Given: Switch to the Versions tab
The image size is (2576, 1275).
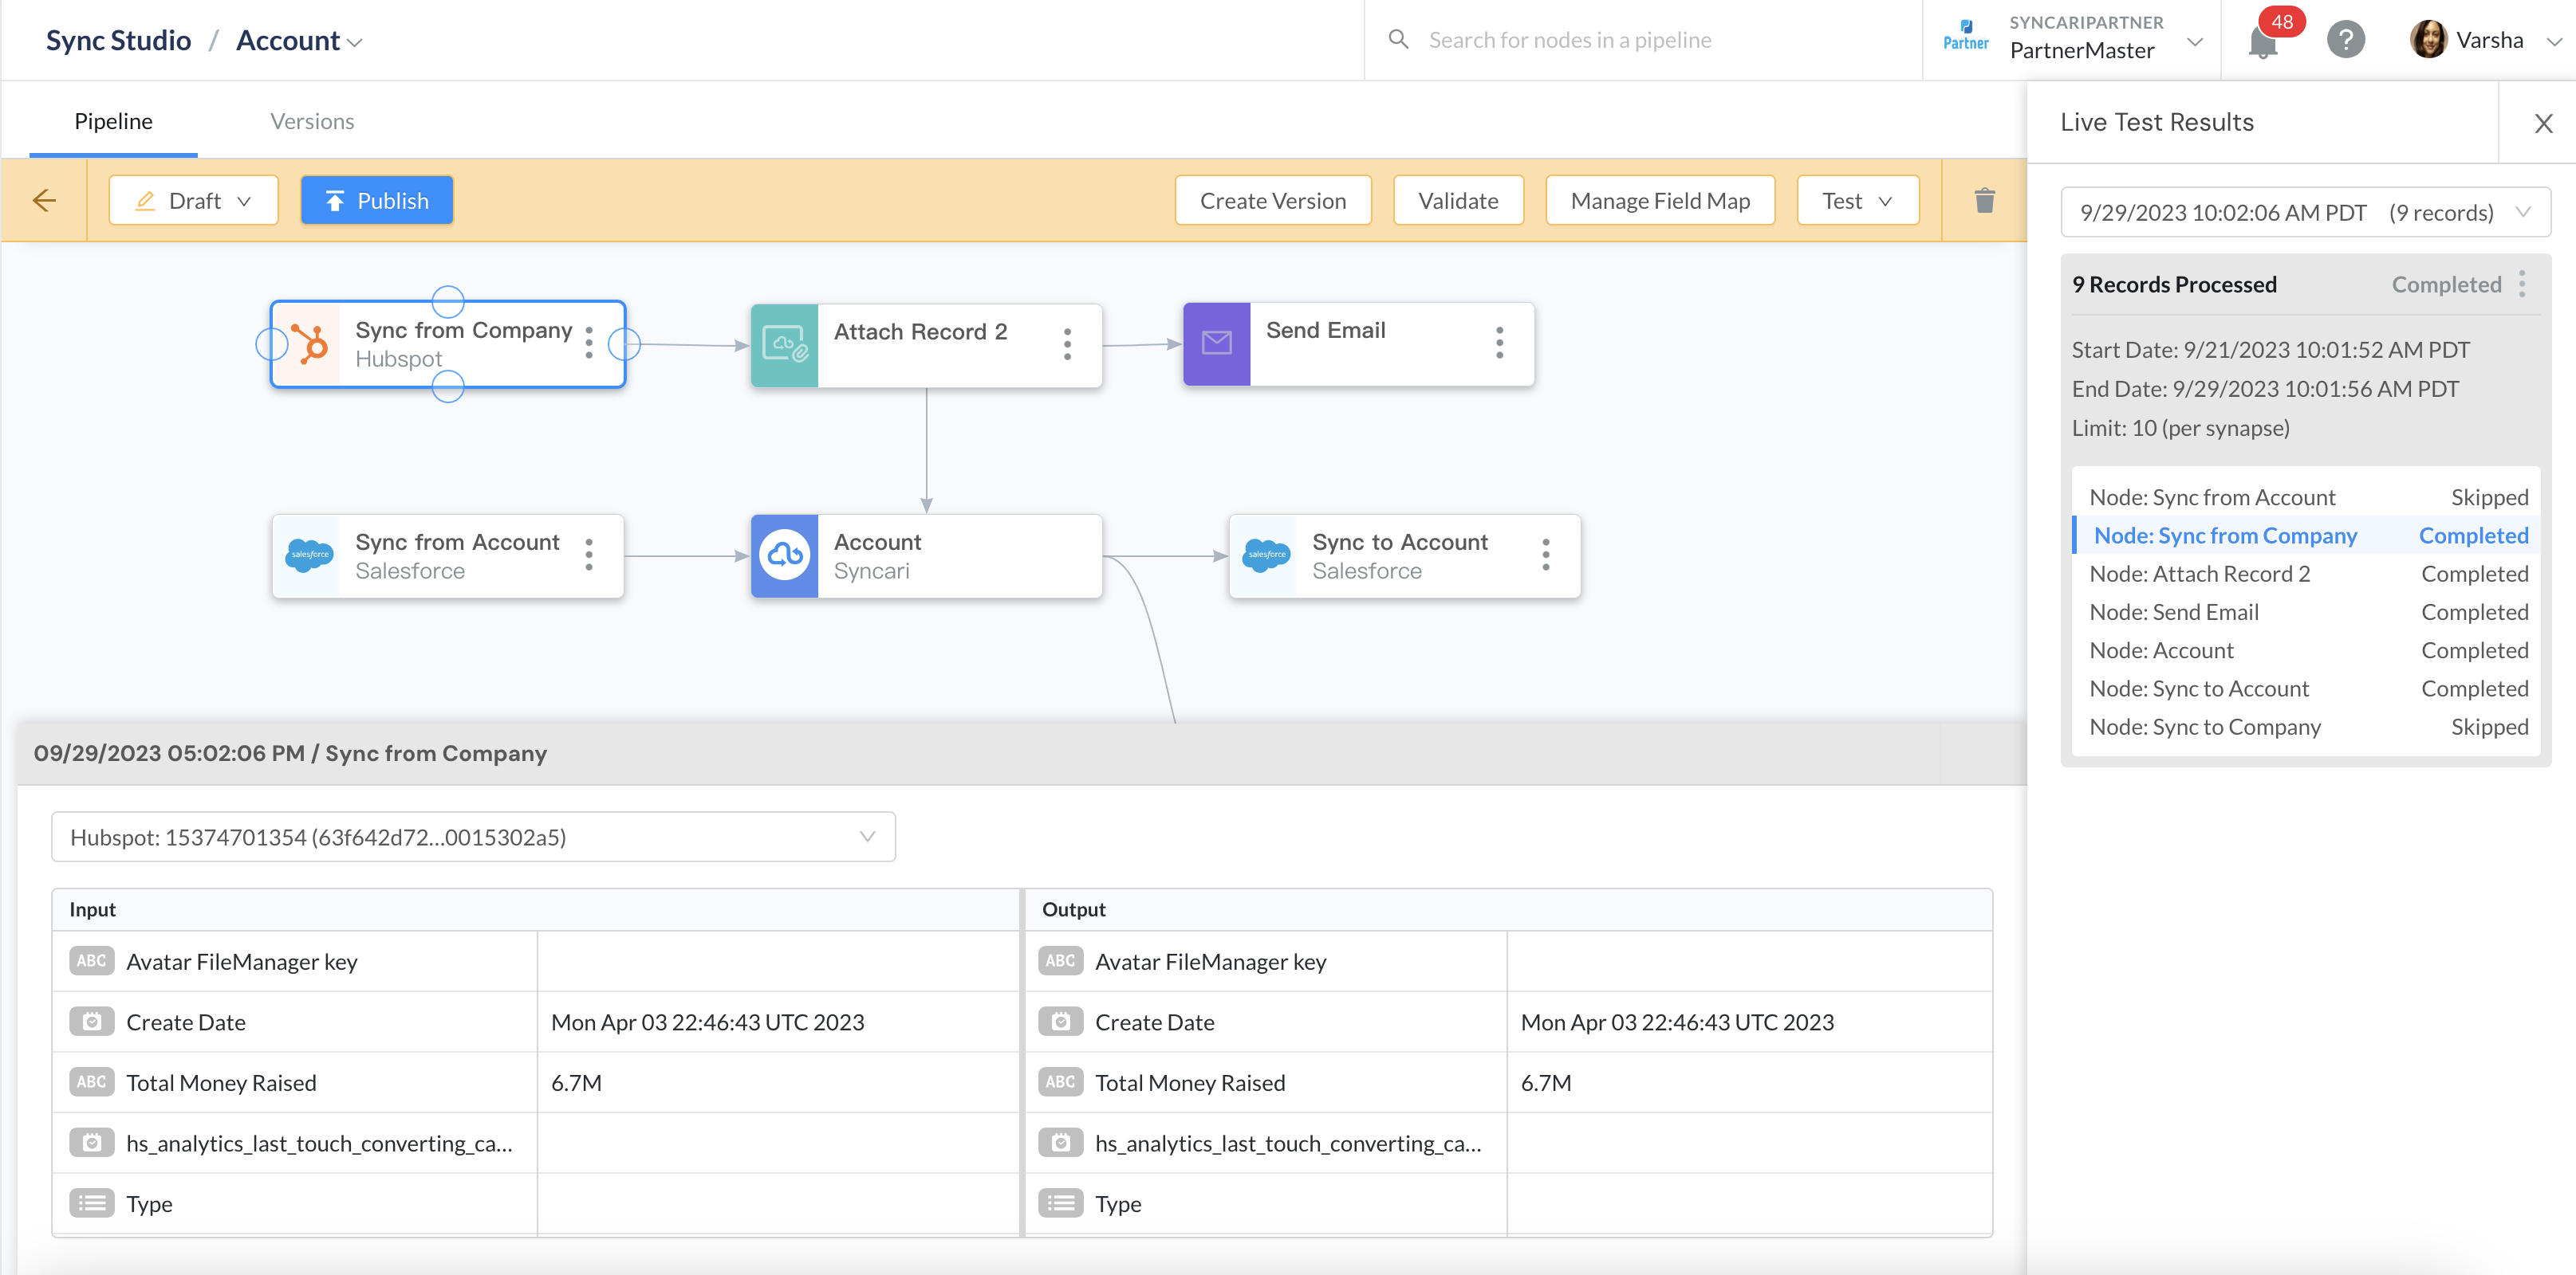Looking at the screenshot, I should tap(312, 121).
